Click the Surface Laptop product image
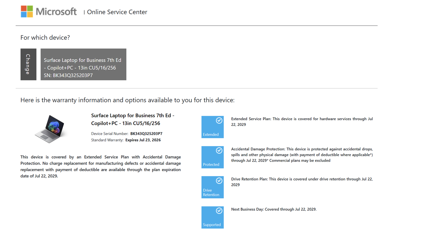 point(50,129)
